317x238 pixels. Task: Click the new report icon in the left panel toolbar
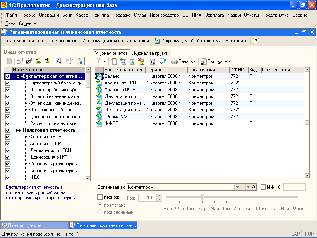(x=9, y=61)
